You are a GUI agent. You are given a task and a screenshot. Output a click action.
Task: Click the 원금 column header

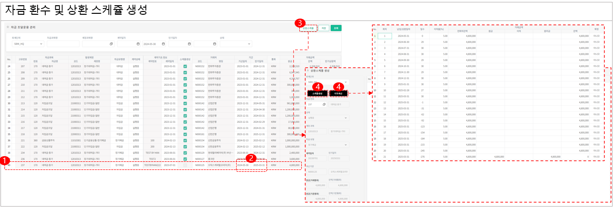point(290,61)
